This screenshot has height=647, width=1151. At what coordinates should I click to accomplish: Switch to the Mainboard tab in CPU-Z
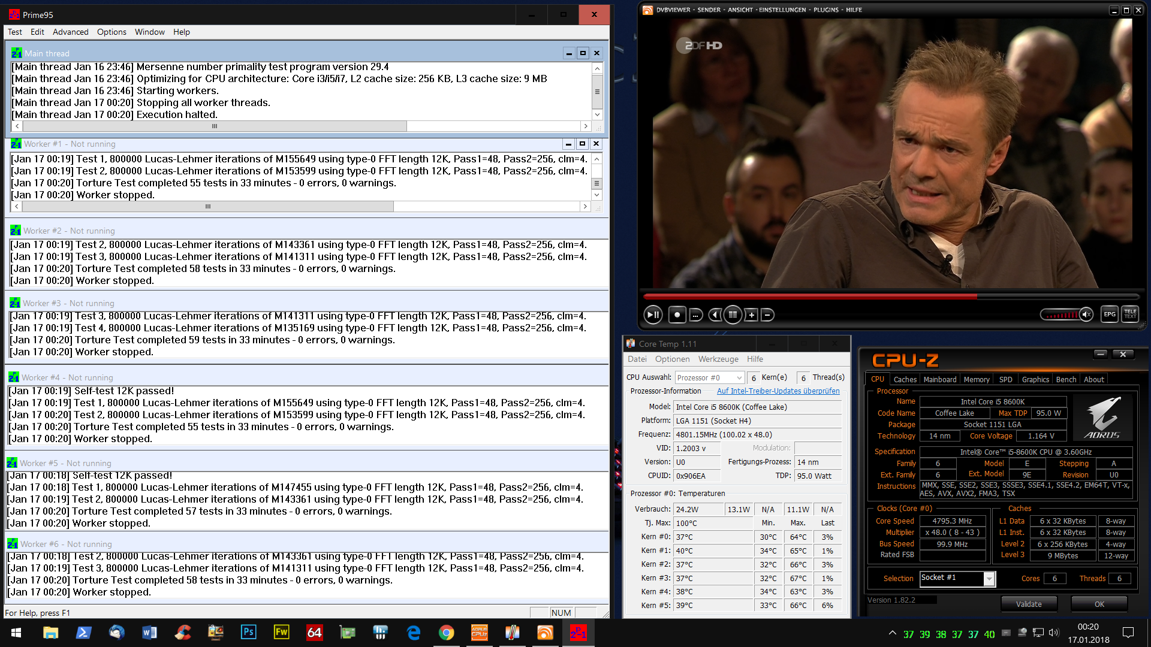pyautogui.click(x=939, y=379)
